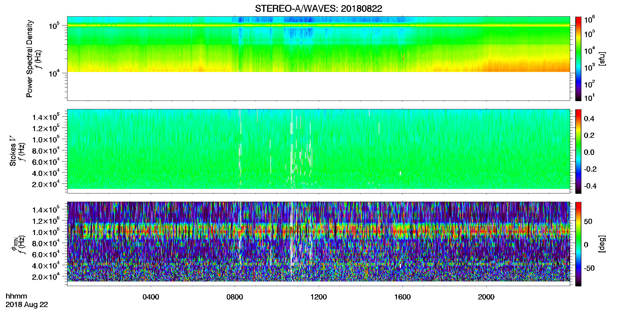Click the Stokes V colorbar
Screen dimensions: 637x328
tap(578, 151)
